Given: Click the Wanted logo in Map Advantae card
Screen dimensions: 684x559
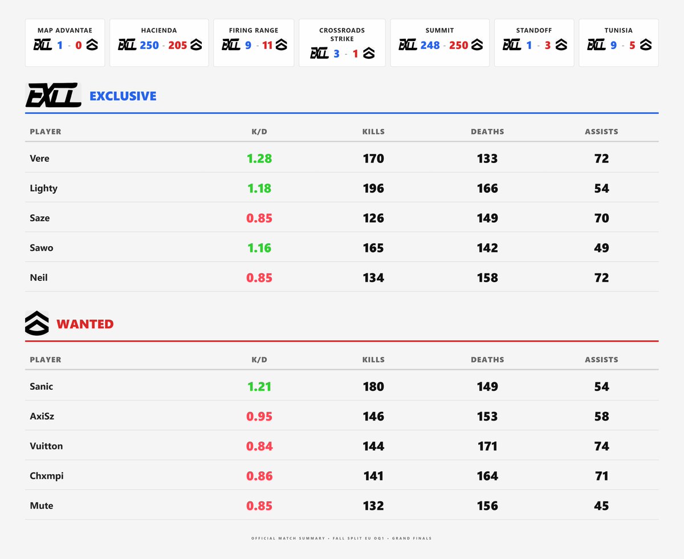Looking at the screenshot, I should tap(92, 45).
